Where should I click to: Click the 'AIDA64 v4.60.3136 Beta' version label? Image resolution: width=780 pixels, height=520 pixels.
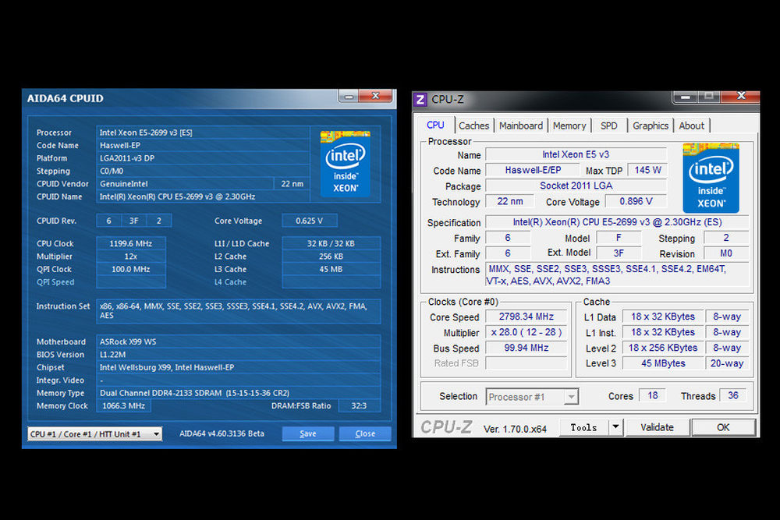tap(222, 433)
